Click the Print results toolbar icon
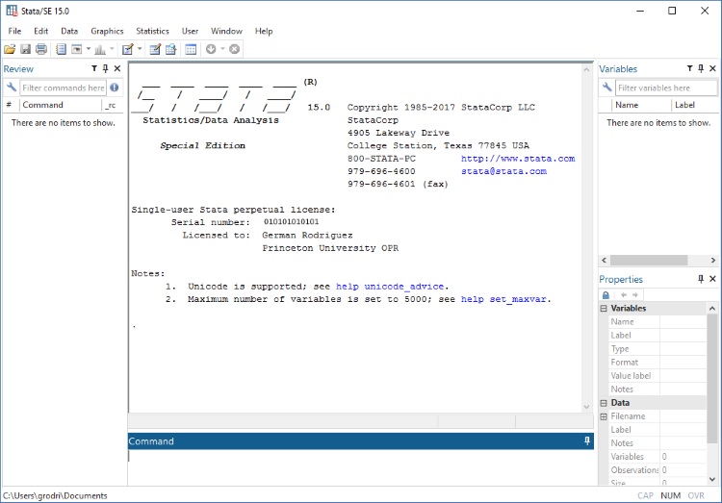Viewport: 722px width, 503px height. [x=40, y=49]
